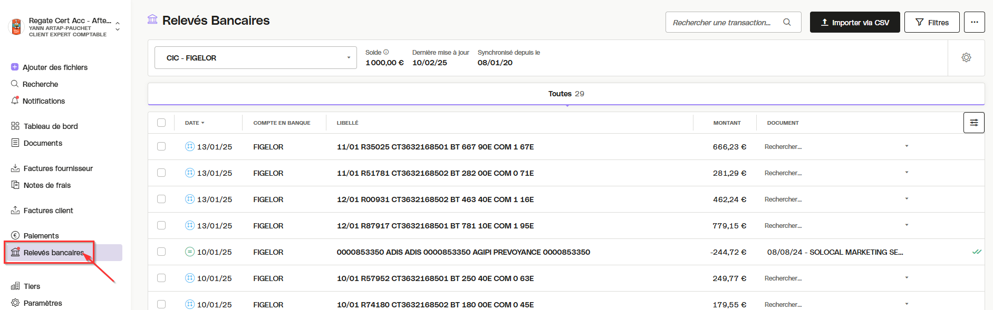
Task: Click the MONTANT column header
Action: (x=727, y=123)
